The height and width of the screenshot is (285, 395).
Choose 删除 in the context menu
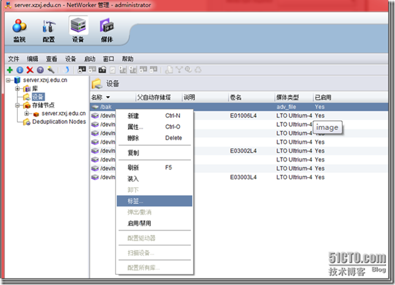tap(155, 138)
